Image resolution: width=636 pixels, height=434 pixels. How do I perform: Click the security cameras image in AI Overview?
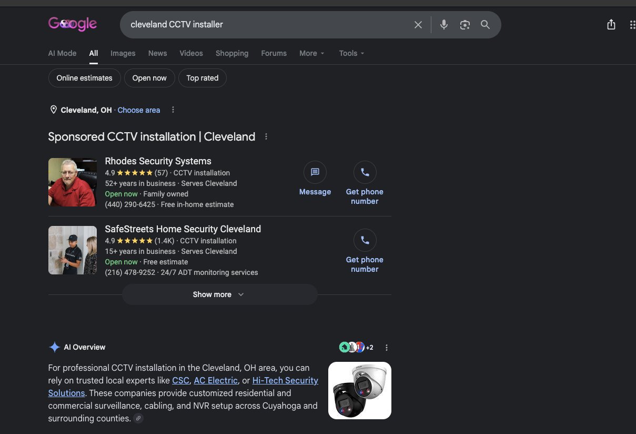[360, 390]
